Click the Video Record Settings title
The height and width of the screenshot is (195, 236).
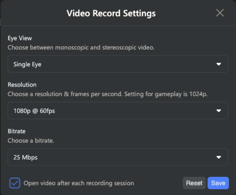click(x=111, y=14)
